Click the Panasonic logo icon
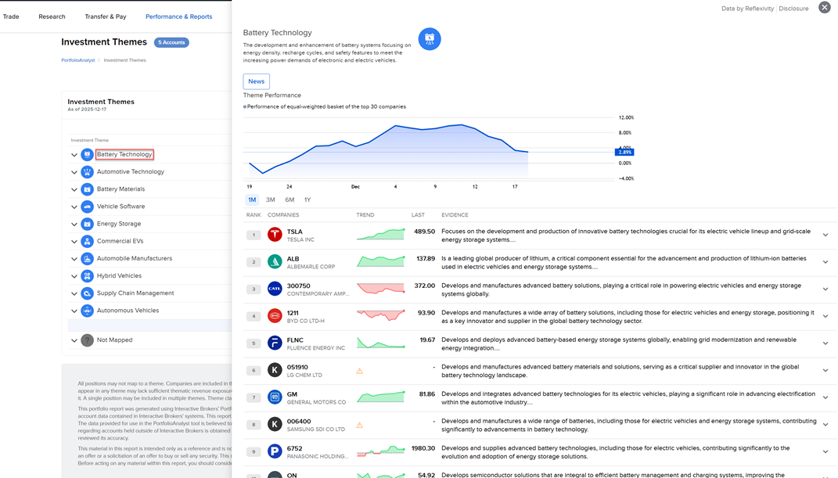 click(275, 451)
